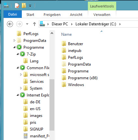Click the Properties quick access icon
Image resolution: width=138 pixels, height=140 pixels.
[x=17, y=6]
